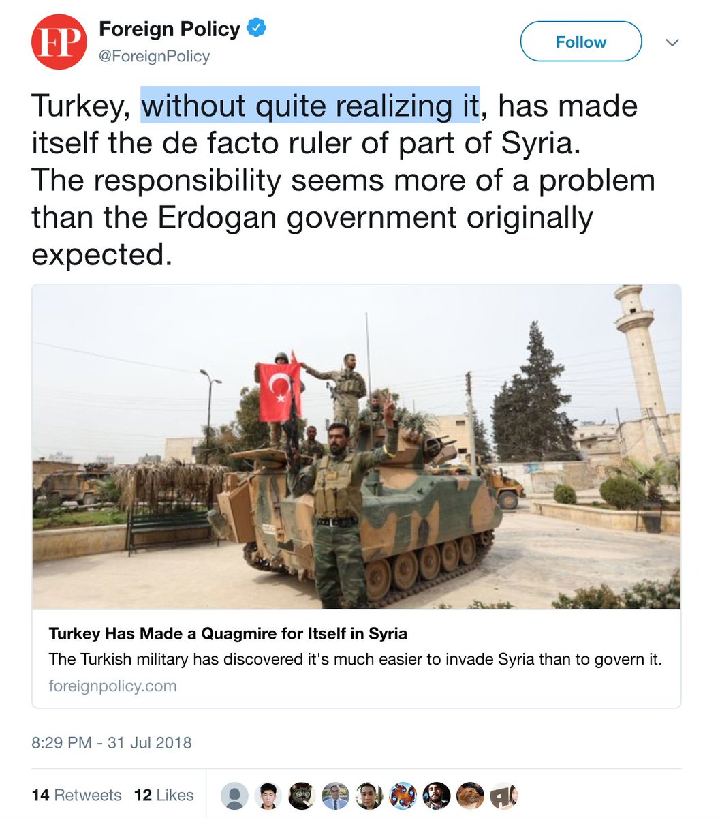
Task: Open the orange cat liker avatar
Action: click(470, 795)
